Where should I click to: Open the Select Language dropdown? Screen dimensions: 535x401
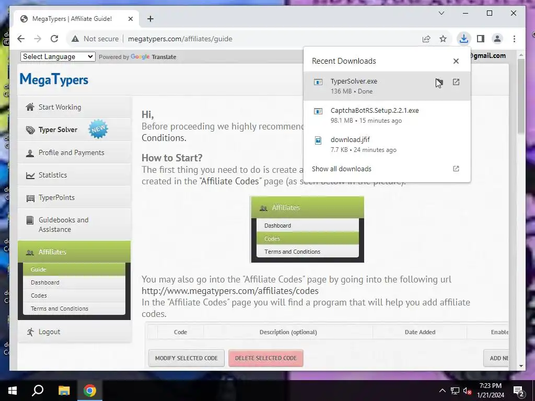[x=57, y=56]
